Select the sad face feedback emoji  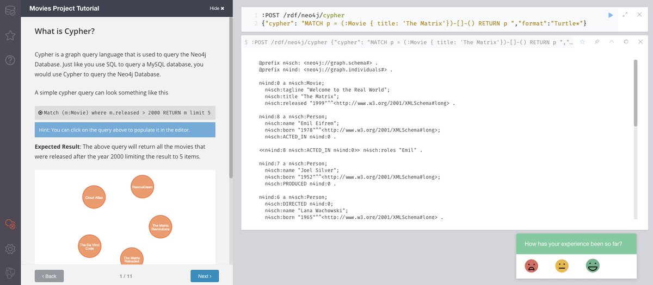[x=531, y=266]
